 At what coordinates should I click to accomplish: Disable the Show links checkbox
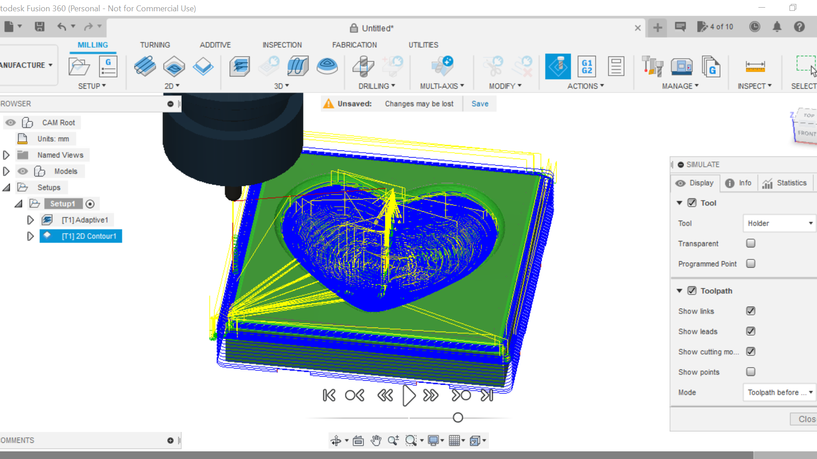coord(751,311)
